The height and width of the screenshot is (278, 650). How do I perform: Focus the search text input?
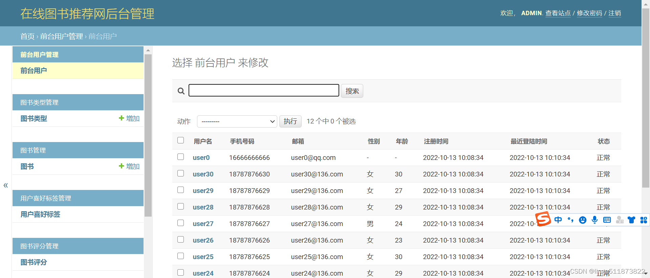[264, 90]
